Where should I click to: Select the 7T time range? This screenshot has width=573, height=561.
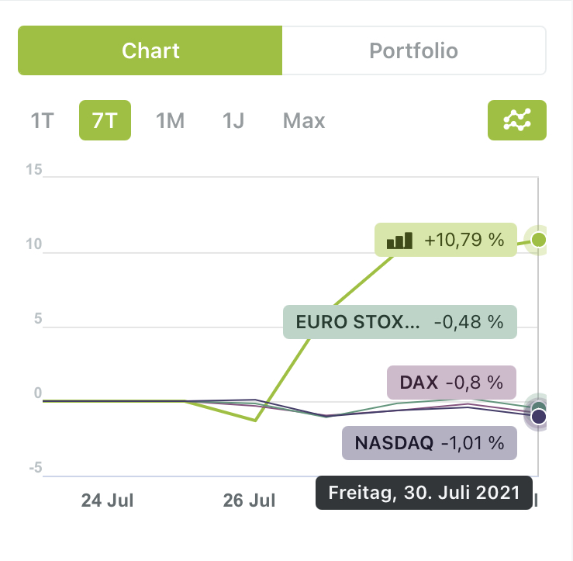pos(105,121)
